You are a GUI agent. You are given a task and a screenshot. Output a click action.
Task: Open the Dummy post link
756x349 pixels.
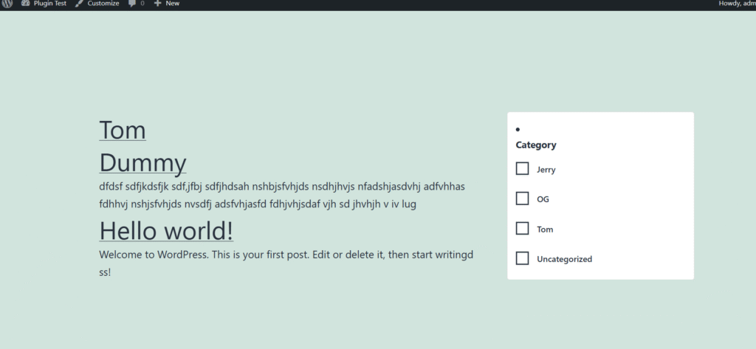click(142, 163)
